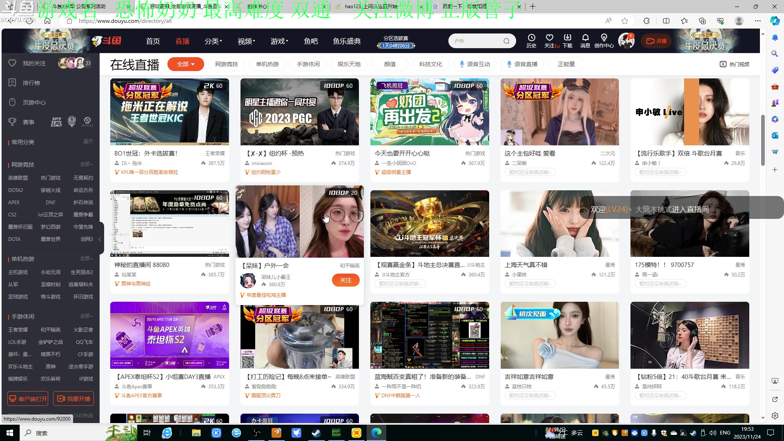Go to 鱼吧 in top navigation
The width and height of the screenshot is (784, 441).
pyautogui.click(x=311, y=41)
